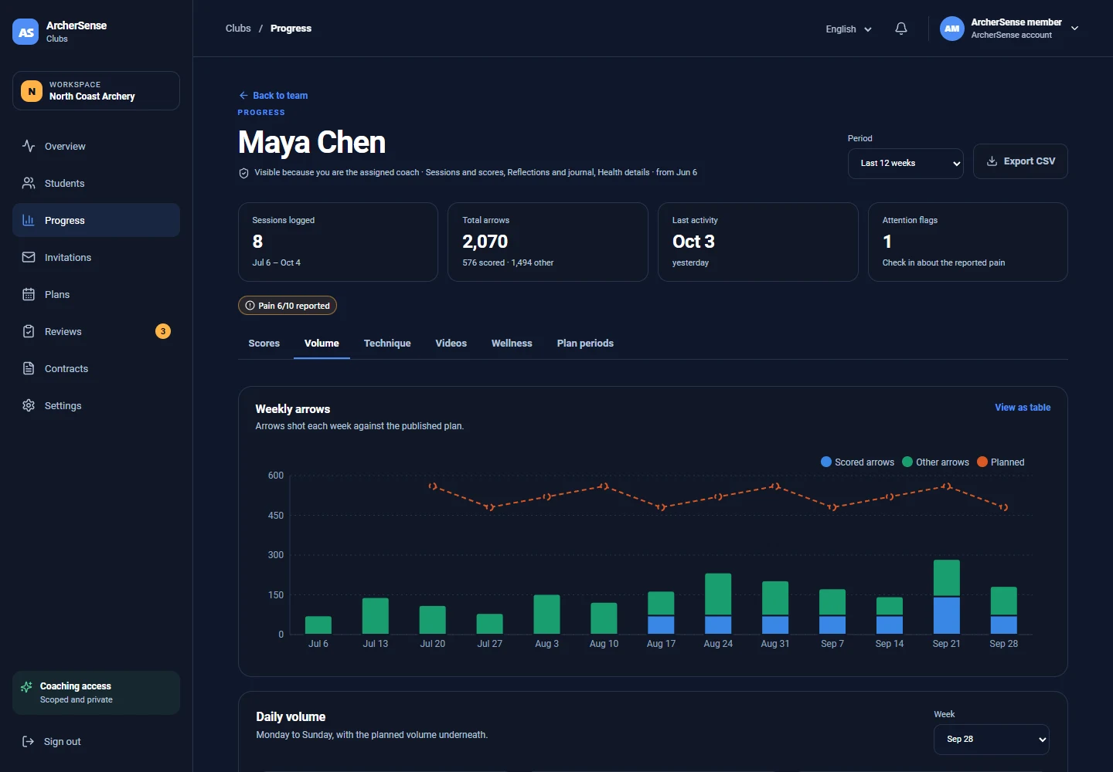Open the Plan periods tab
The height and width of the screenshot is (772, 1113).
pyautogui.click(x=585, y=344)
